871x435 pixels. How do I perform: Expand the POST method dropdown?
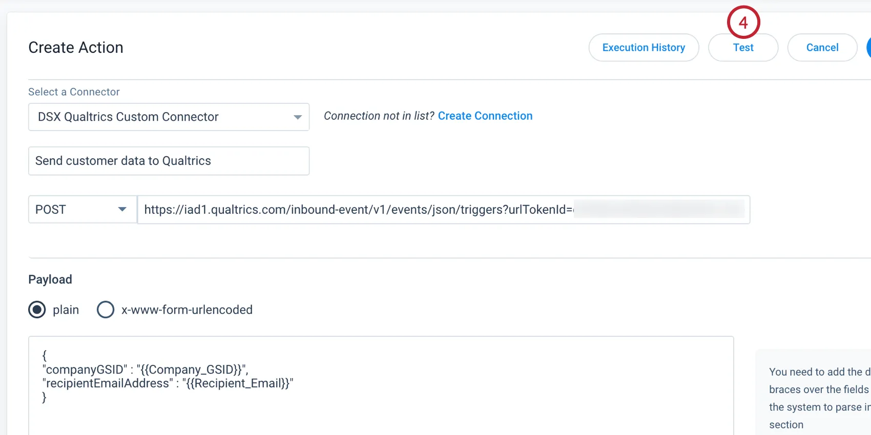pyautogui.click(x=82, y=210)
